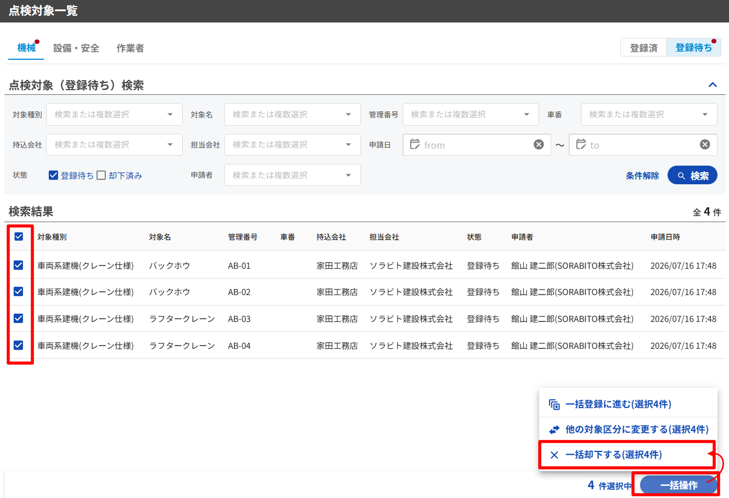Click the AB-04 management number cell
Image resolution: width=729 pixels, height=498 pixels.
[x=239, y=346]
